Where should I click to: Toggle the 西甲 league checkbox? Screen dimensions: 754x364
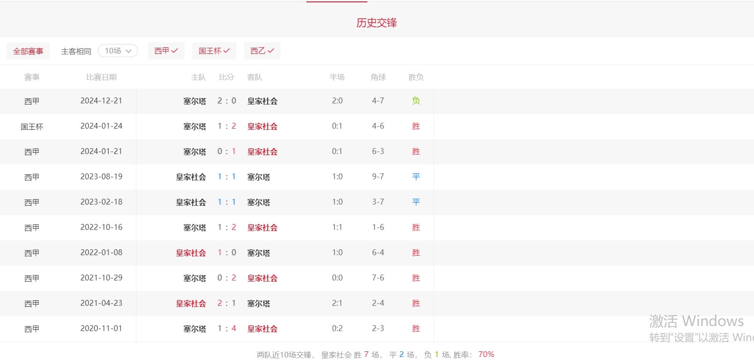(x=166, y=51)
